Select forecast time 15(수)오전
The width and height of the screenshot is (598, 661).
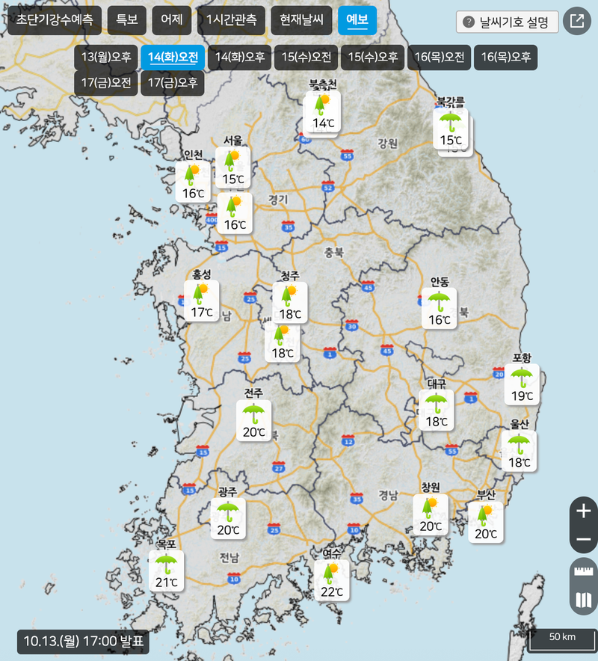[306, 57]
